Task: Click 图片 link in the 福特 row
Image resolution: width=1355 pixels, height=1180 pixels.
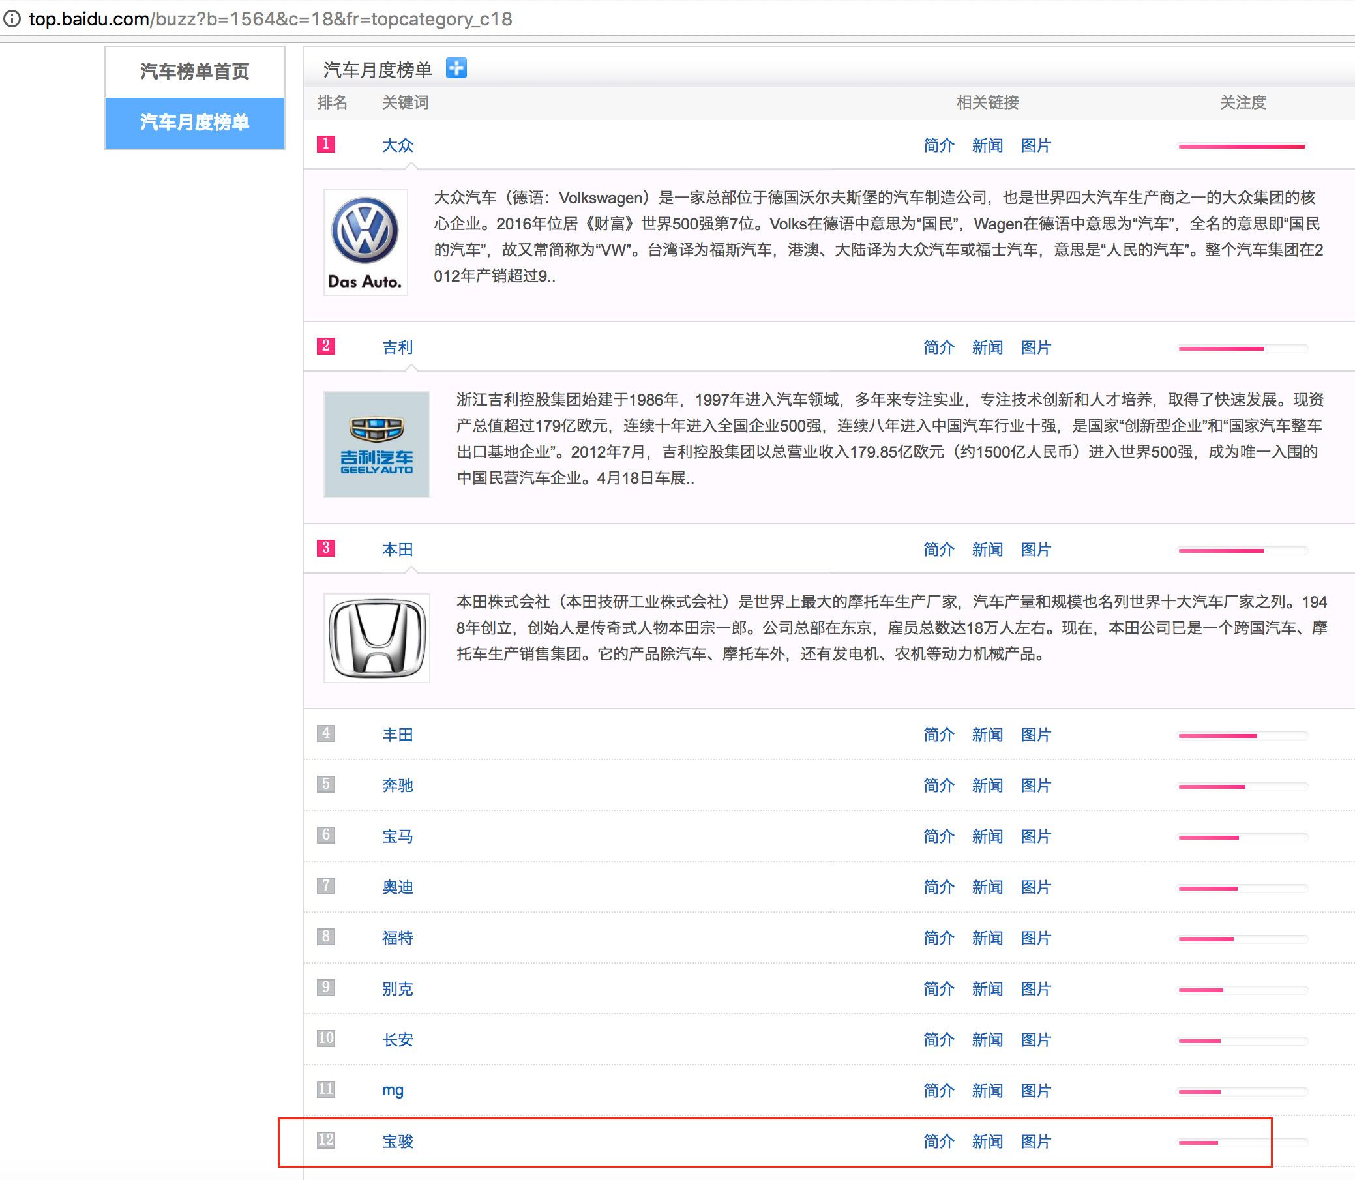Action: tap(1036, 938)
